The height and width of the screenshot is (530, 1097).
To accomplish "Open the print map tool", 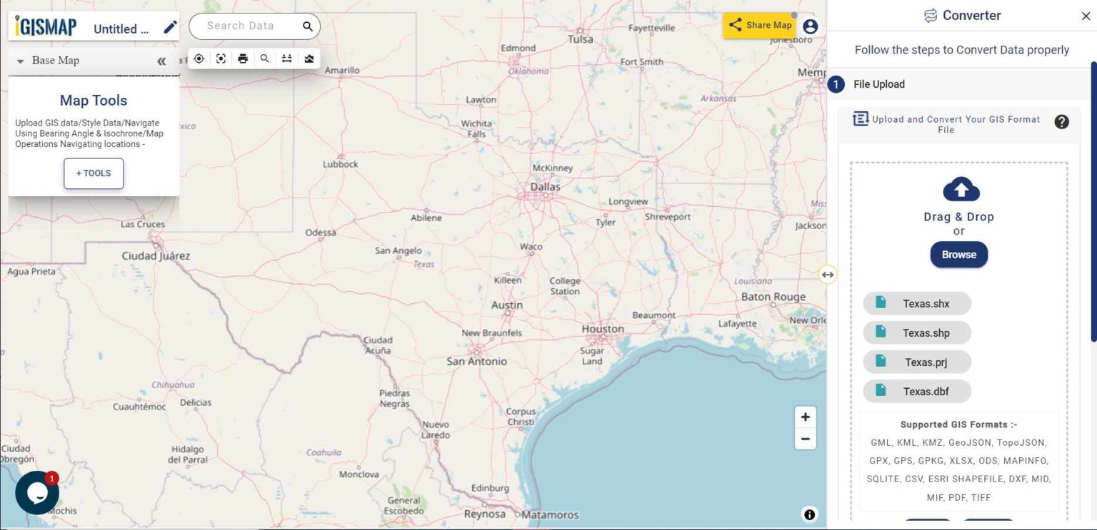I will (x=243, y=58).
